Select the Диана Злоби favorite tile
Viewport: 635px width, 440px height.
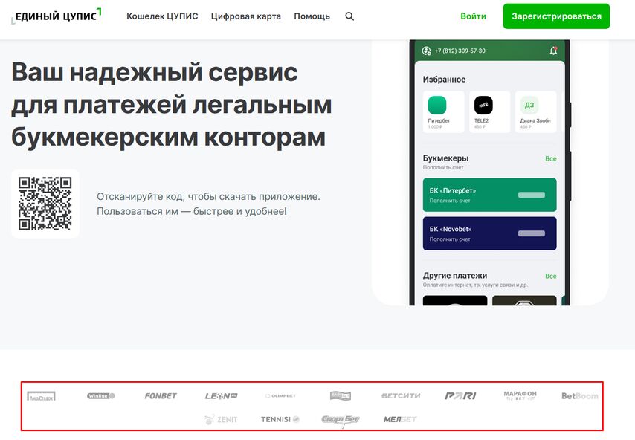[536, 111]
